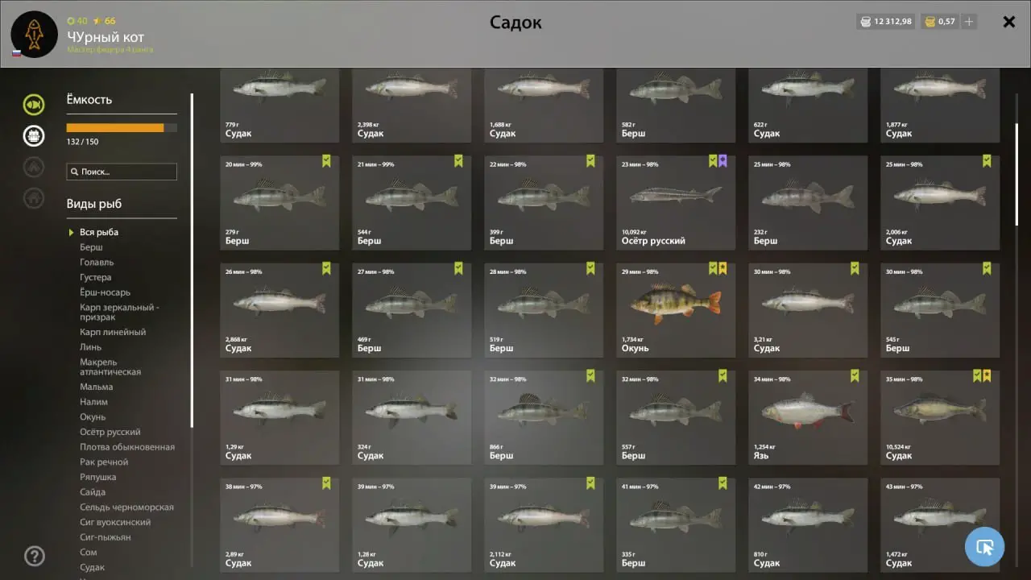The height and width of the screenshot is (580, 1031).
Task: Select the Окунь 1,734 кг fish thumbnail
Action: [x=676, y=310]
